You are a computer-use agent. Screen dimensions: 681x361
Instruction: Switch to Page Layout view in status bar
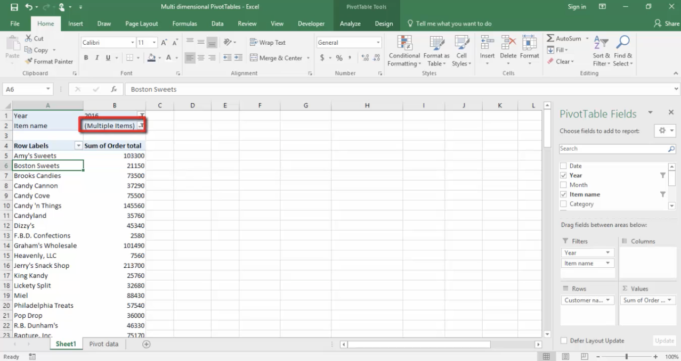(x=565, y=356)
